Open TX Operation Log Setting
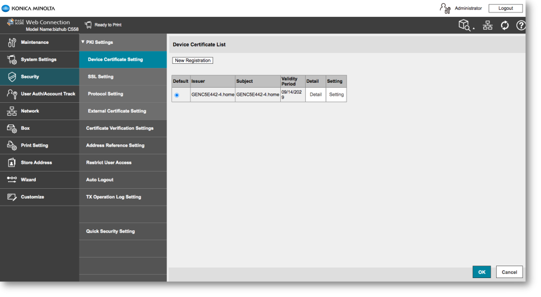 point(123,197)
